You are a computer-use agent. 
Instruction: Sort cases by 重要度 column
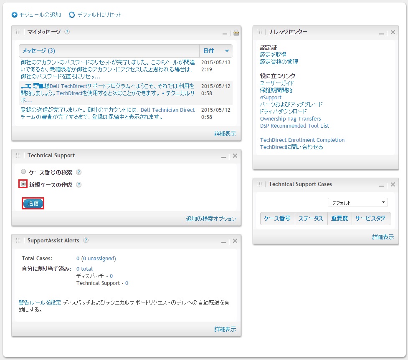tap(340, 218)
